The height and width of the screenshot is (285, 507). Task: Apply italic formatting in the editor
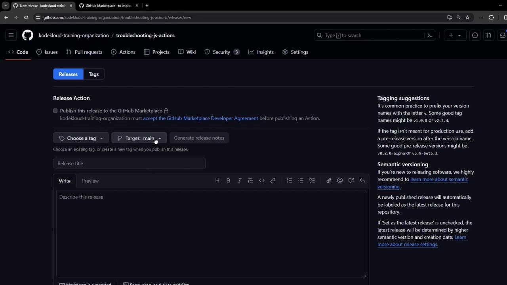(x=239, y=180)
